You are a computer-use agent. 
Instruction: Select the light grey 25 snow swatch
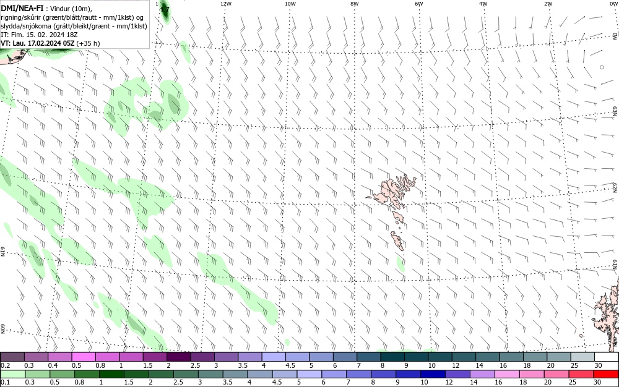pos(582,357)
